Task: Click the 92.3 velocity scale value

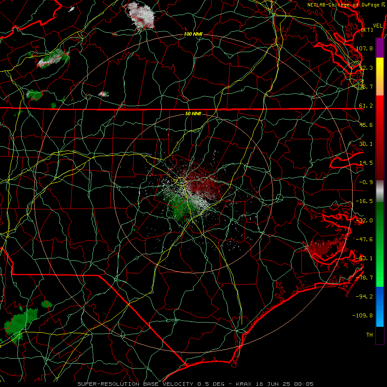Action: point(366,68)
